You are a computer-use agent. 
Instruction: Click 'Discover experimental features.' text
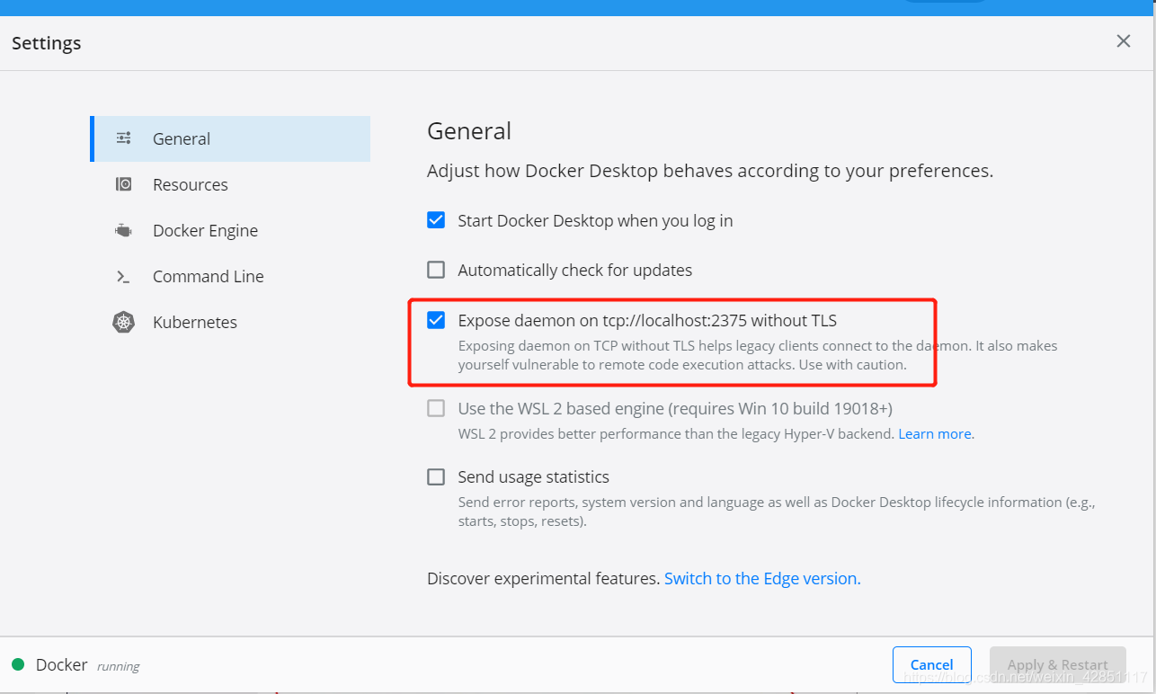point(543,578)
